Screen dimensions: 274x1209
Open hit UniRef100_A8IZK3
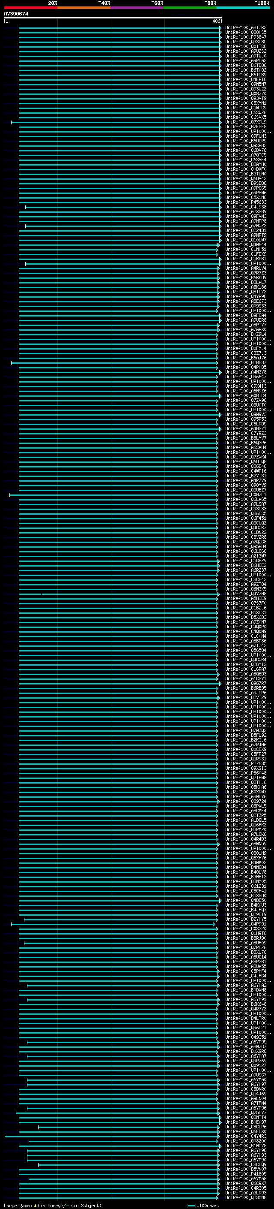(x=245, y=28)
